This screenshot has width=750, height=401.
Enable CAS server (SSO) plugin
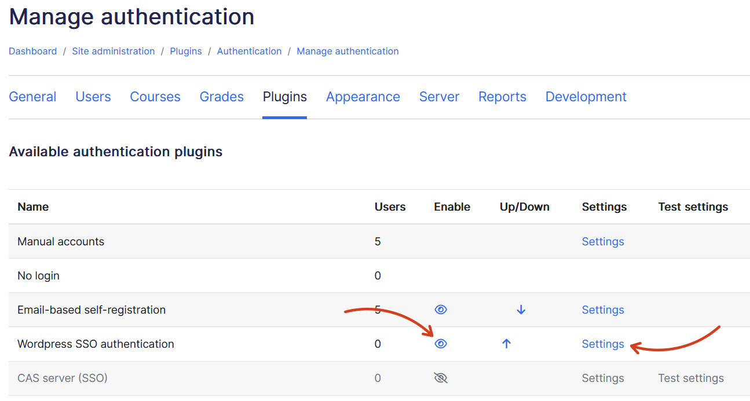[x=441, y=378]
